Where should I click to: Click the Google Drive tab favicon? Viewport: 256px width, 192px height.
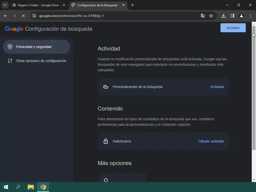(x=14, y=5)
